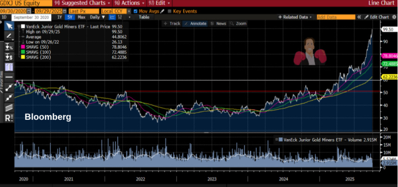398x187 pixels.
Task: Activate the T text annotation tool
Action: (x=9, y=67)
